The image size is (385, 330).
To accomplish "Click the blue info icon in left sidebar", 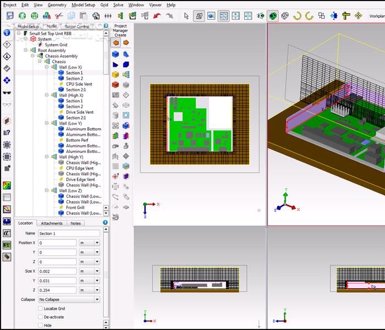I will pyautogui.click(x=7, y=32).
